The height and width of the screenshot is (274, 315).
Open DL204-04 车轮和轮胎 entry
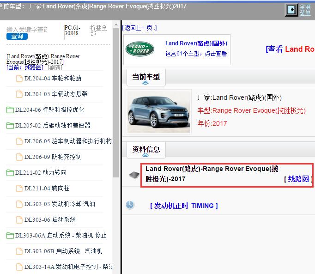pos(53,79)
